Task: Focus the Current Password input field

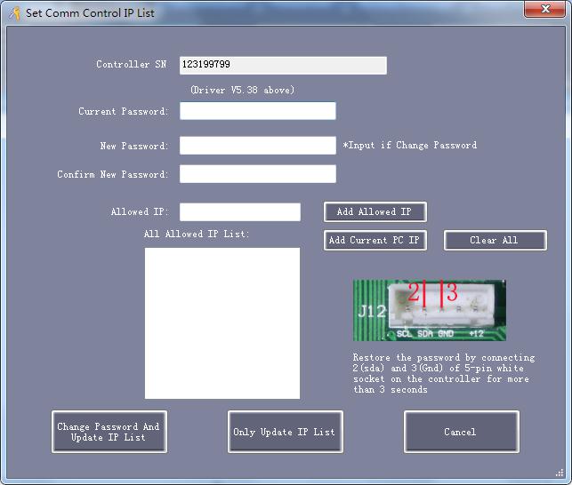Action: (x=258, y=111)
